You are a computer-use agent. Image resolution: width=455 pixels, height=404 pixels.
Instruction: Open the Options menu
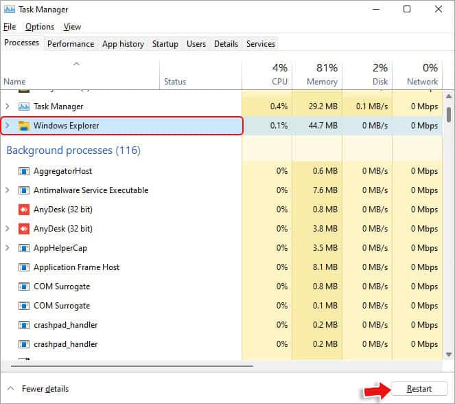[40, 27]
